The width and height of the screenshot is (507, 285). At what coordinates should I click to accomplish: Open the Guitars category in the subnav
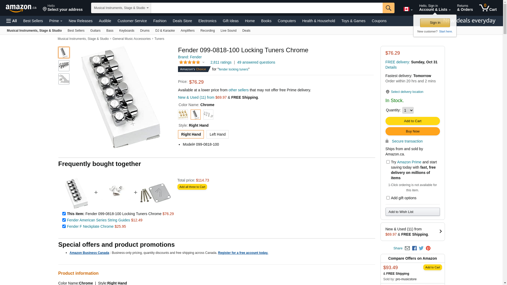coord(95,31)
